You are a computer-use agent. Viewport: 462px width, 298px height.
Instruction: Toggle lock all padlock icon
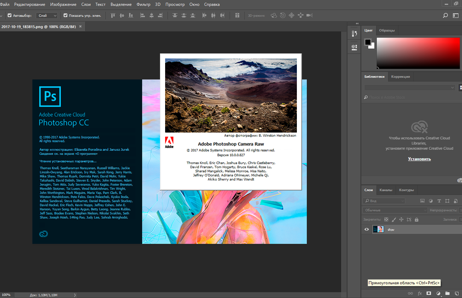click(x=416, y=219)
